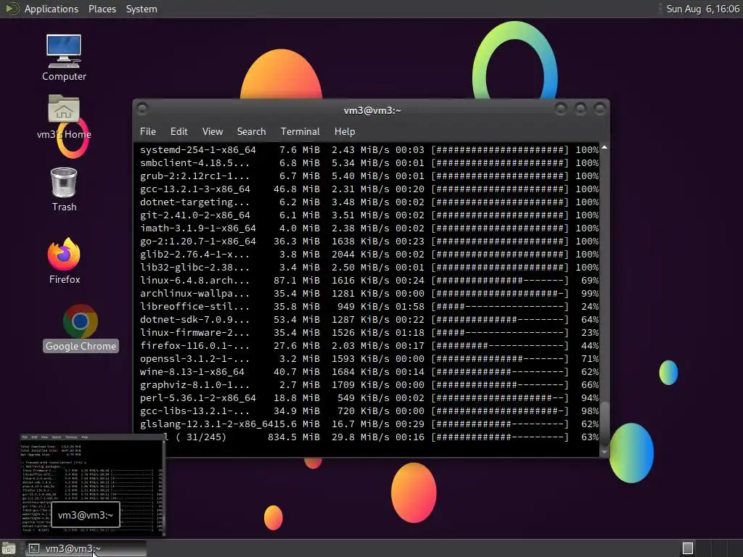
Task: Click the vm3@vm3:~ taskbar button
Action: (86, 548)
